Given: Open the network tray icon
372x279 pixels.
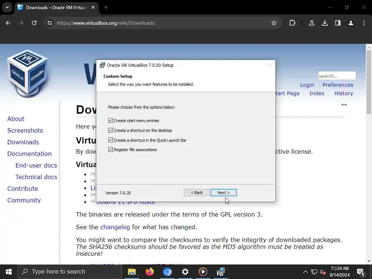Looking at the screenshot, I should pyautogui.click(x=314, y=272).
